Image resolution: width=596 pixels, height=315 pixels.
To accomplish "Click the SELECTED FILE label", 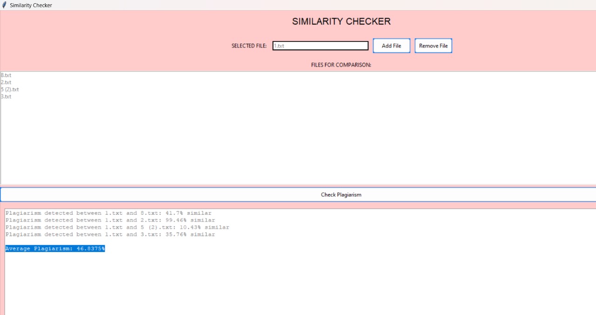I will 249,46.
